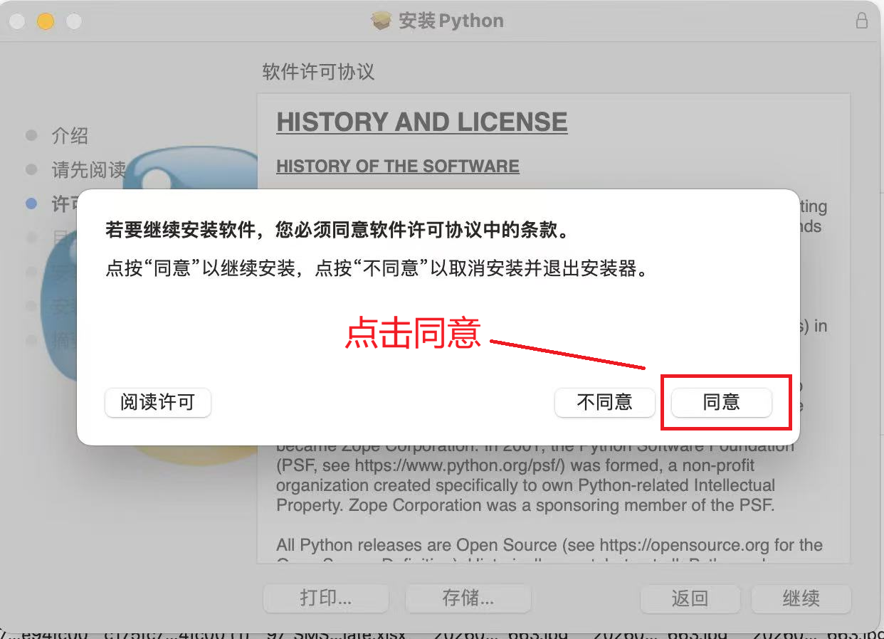Open the license via 阅读许可 button

click(157, 403)
